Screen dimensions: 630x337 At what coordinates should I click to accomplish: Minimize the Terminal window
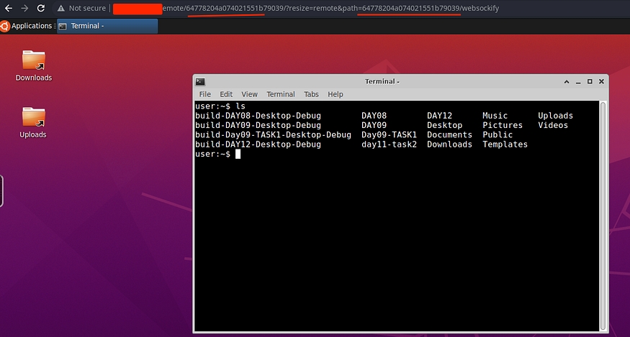coord(577,82)
